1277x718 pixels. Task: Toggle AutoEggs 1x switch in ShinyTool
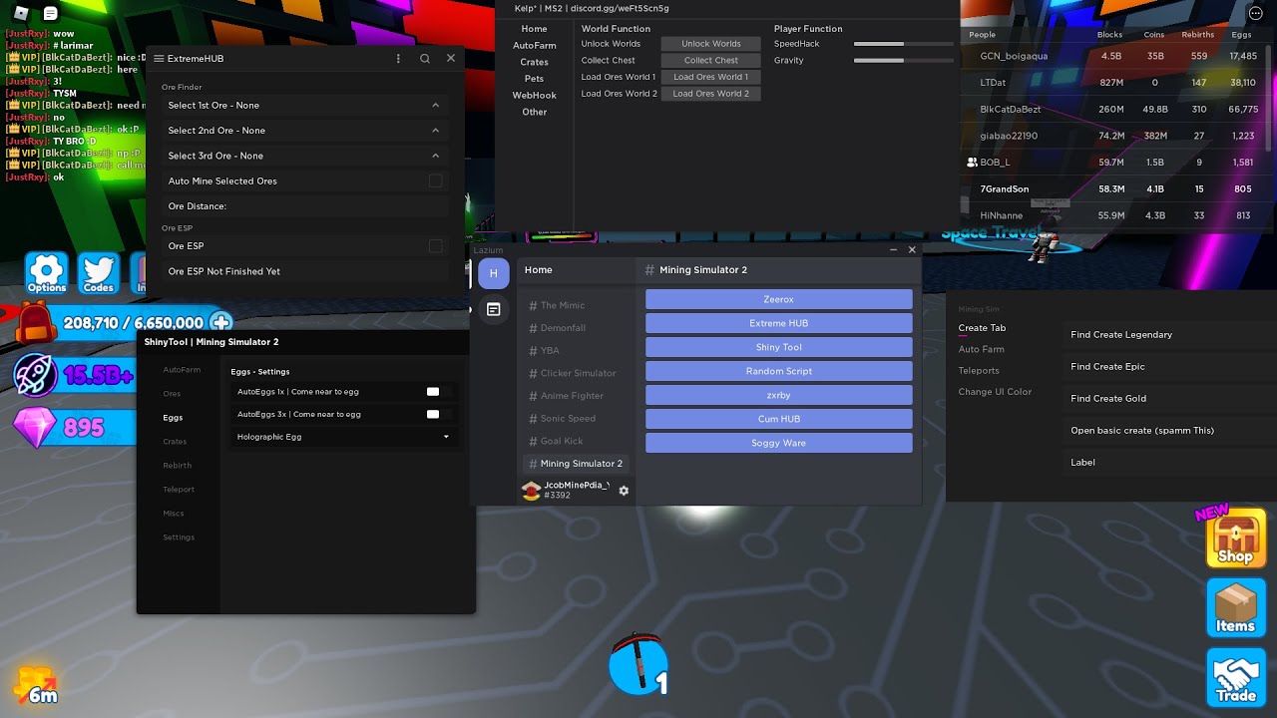[434, 392]
